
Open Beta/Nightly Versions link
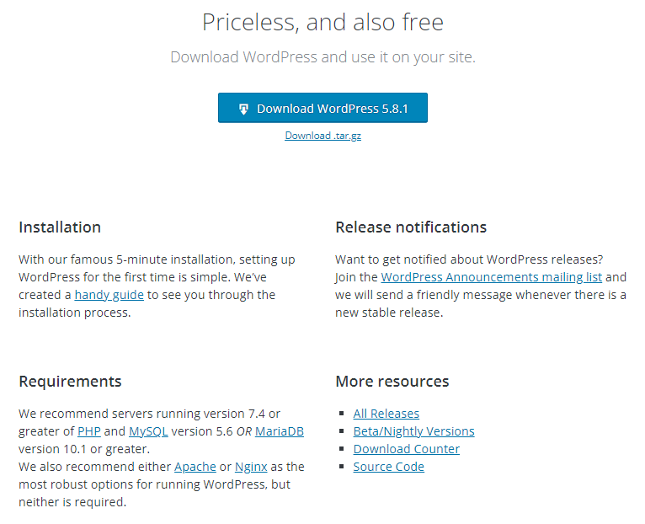pyautogui.click(x=413, y=431)
